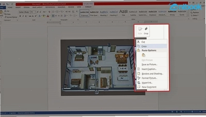The width and height of the screenshot is (206, 117).
Task: Open the Calibri (Body) font name dropdown
Action: (30, 12)
